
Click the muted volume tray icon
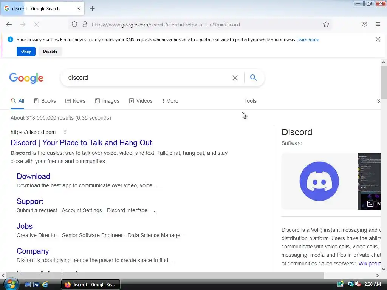358,284
